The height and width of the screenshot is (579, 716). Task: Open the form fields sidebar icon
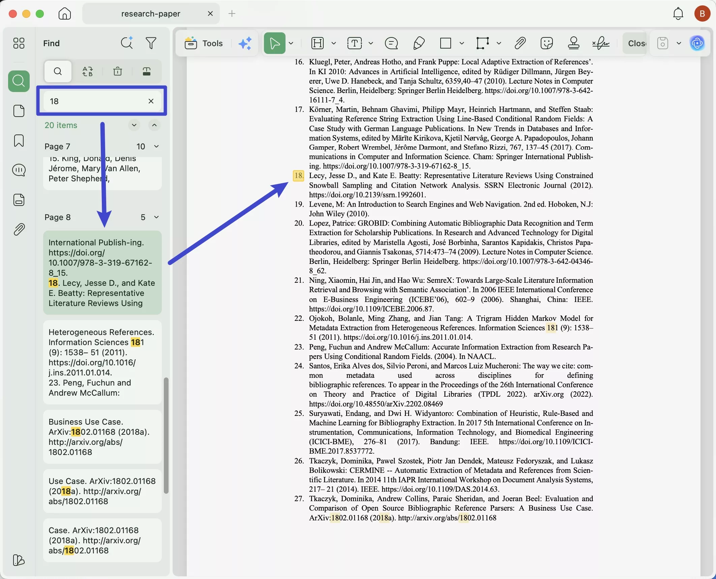point(19,200)
